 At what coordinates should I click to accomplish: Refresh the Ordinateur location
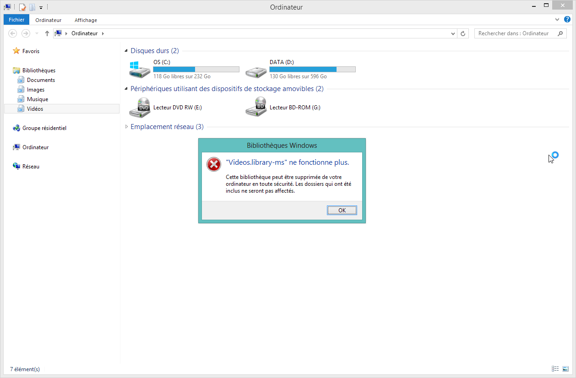pos(463,33)
